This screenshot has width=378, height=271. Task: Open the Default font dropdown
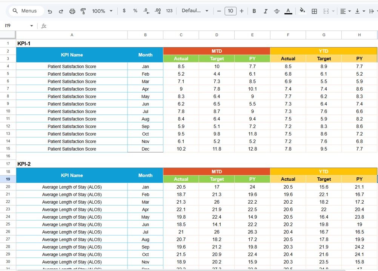(195, 11)
